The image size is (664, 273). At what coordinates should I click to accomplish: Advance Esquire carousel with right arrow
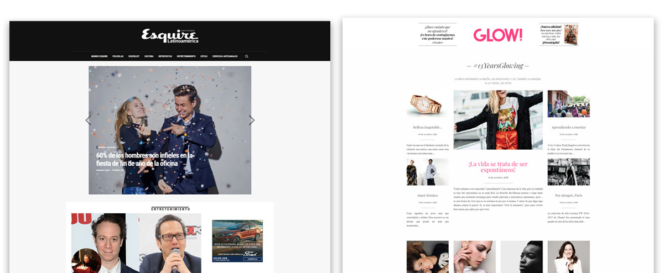point(252,120)
